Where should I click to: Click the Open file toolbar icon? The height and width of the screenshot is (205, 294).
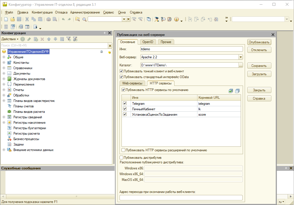pyautogui.click(x=12, y=19)
